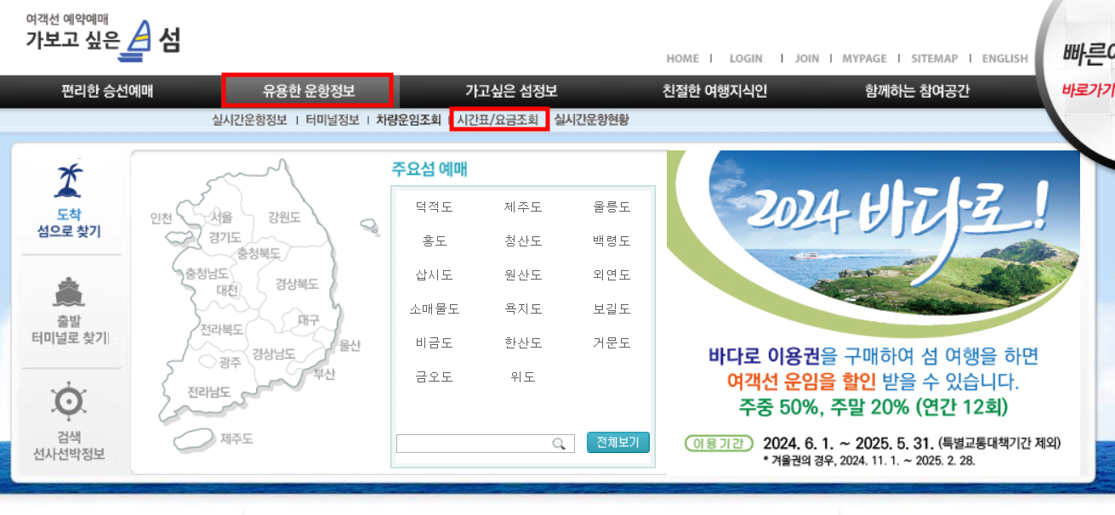Click the island search input field

click(x=476, y=443)
